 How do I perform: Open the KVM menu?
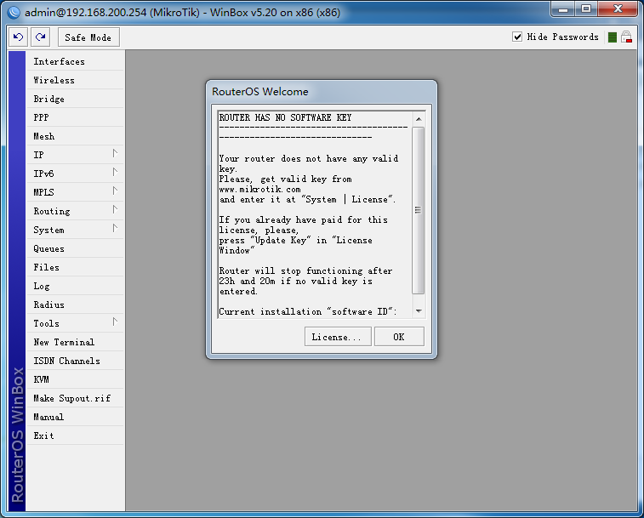pos(75,379)
